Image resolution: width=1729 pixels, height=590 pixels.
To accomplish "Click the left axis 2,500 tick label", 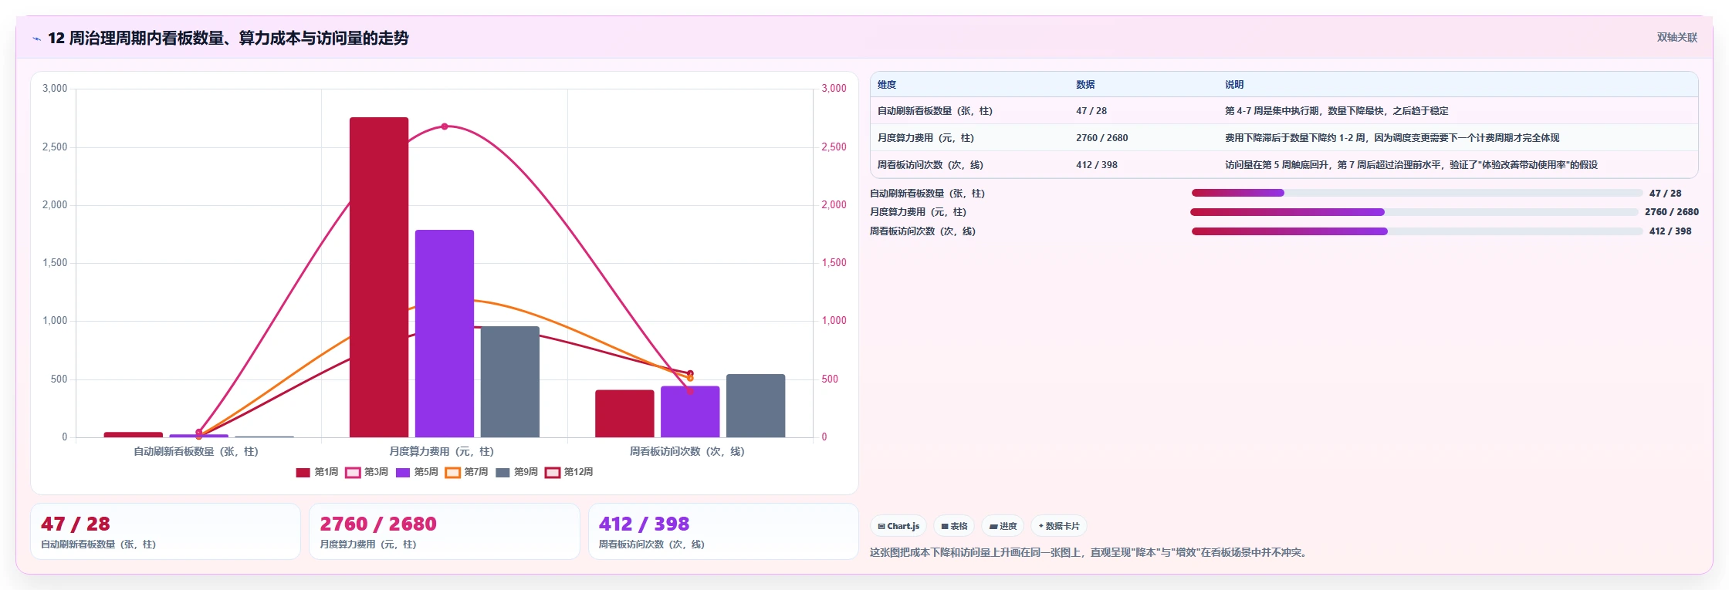I will coord(55,147).
